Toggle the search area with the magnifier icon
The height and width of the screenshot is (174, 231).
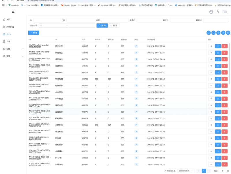tap(213, 33)
